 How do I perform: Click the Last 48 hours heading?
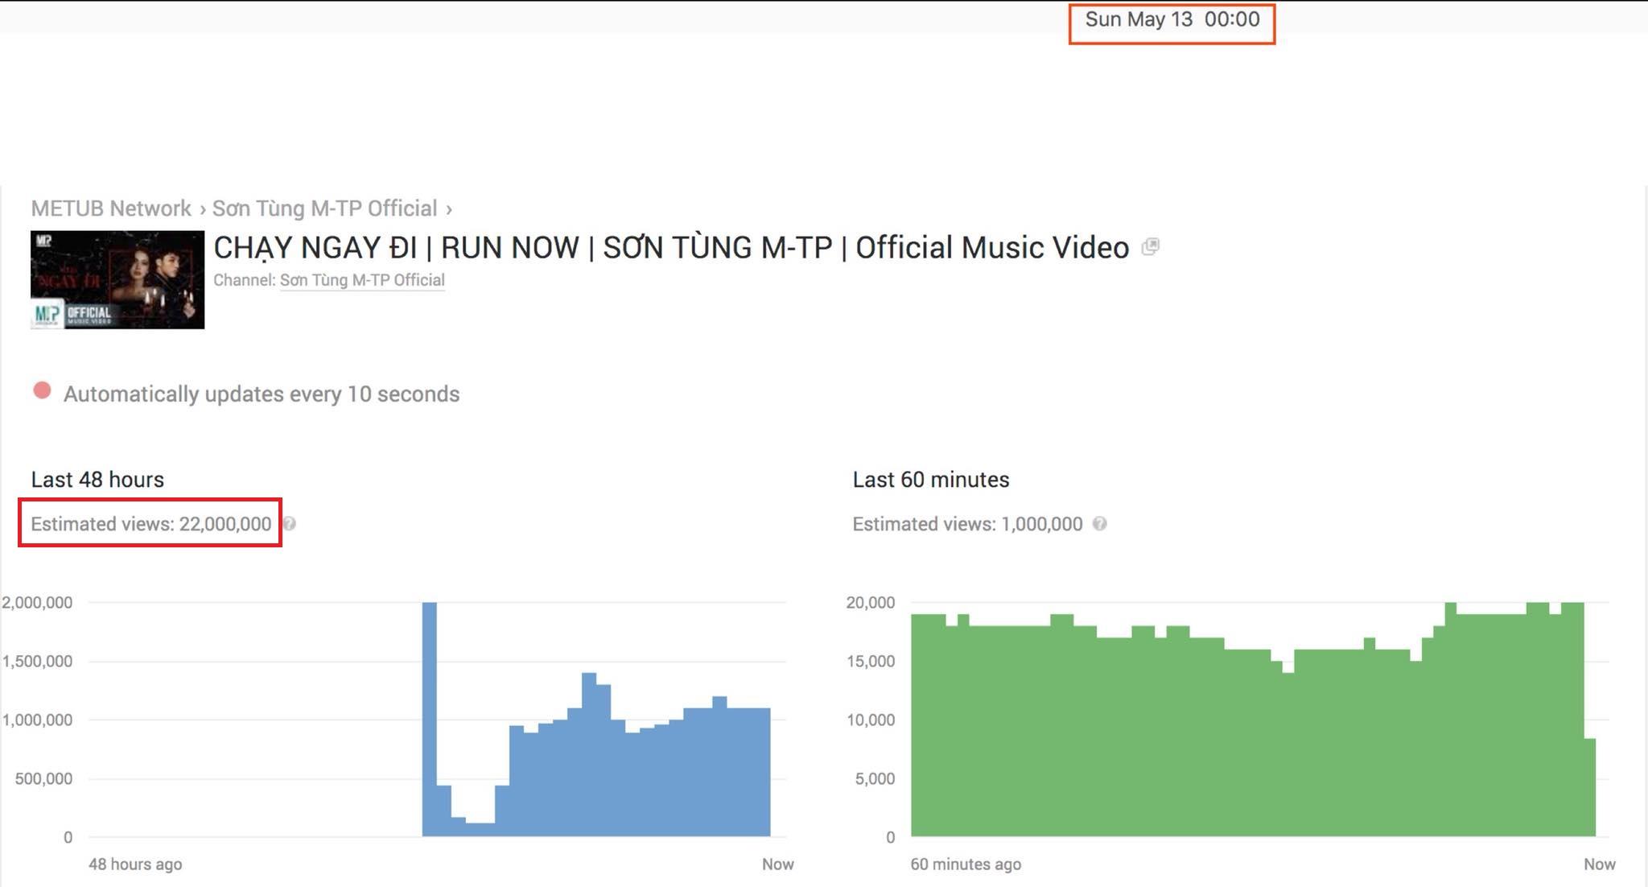[97, 480]
